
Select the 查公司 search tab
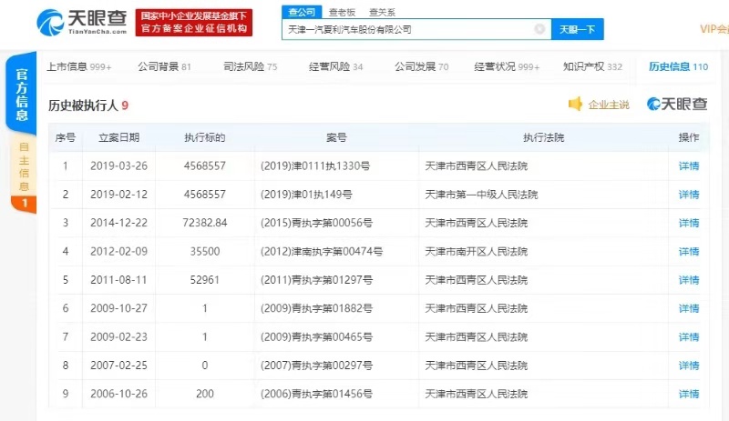point(302,12)
